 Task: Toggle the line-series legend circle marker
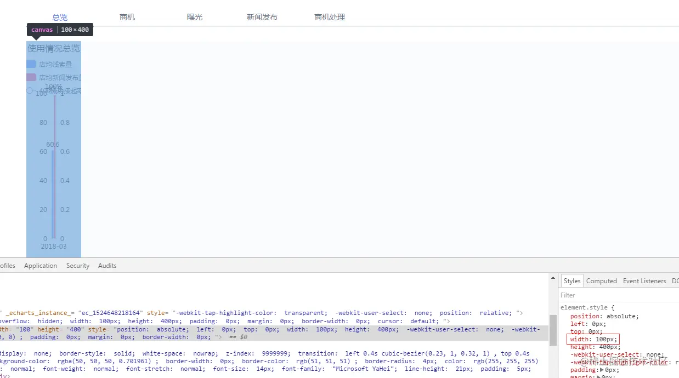click(x=30, y=90)
